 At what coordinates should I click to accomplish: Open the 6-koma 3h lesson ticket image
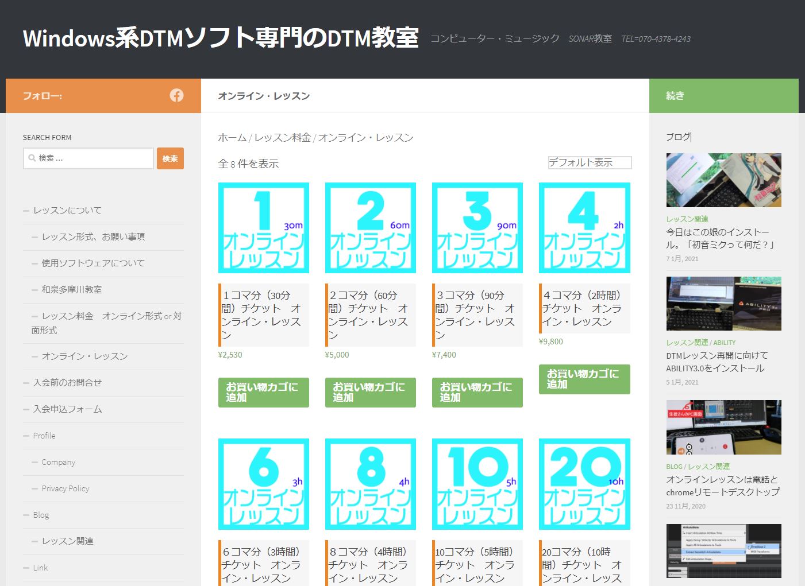tap(264, 484)
